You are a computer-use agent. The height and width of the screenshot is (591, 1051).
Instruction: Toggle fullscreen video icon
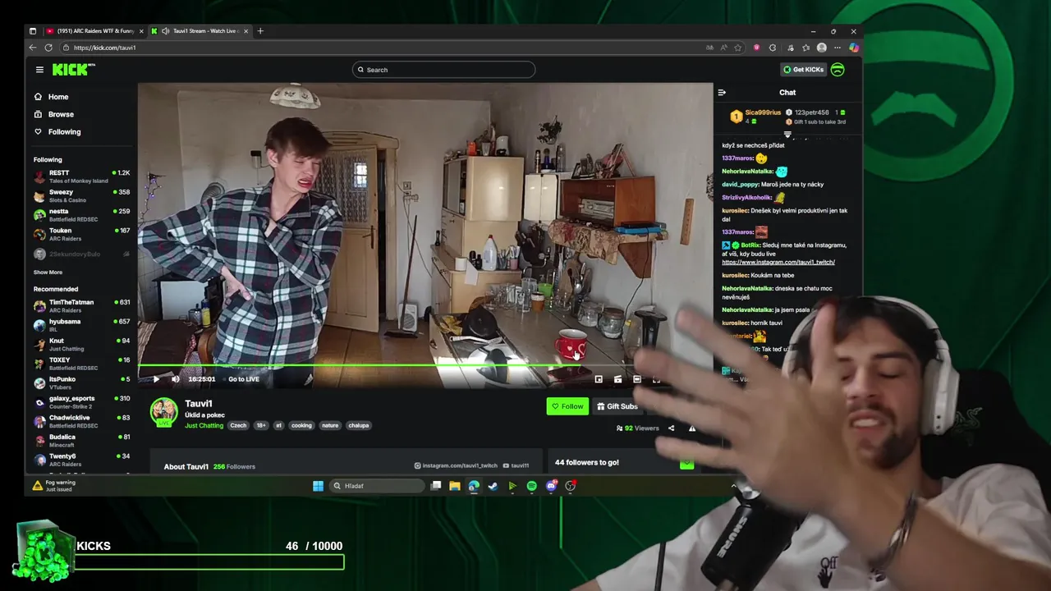[x=656, y=379]
